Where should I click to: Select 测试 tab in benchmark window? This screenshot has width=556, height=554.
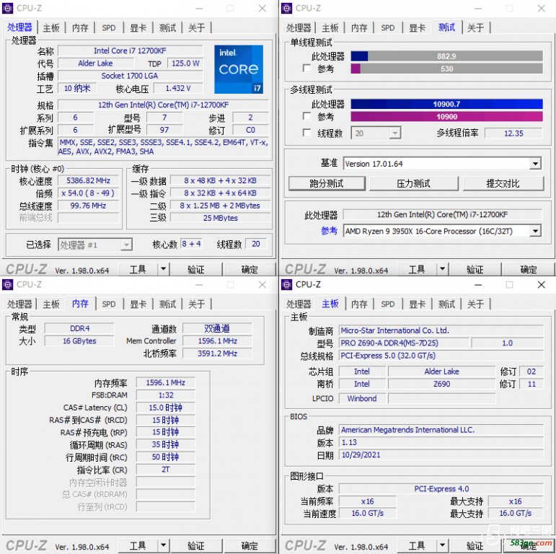tap(446, 27)
